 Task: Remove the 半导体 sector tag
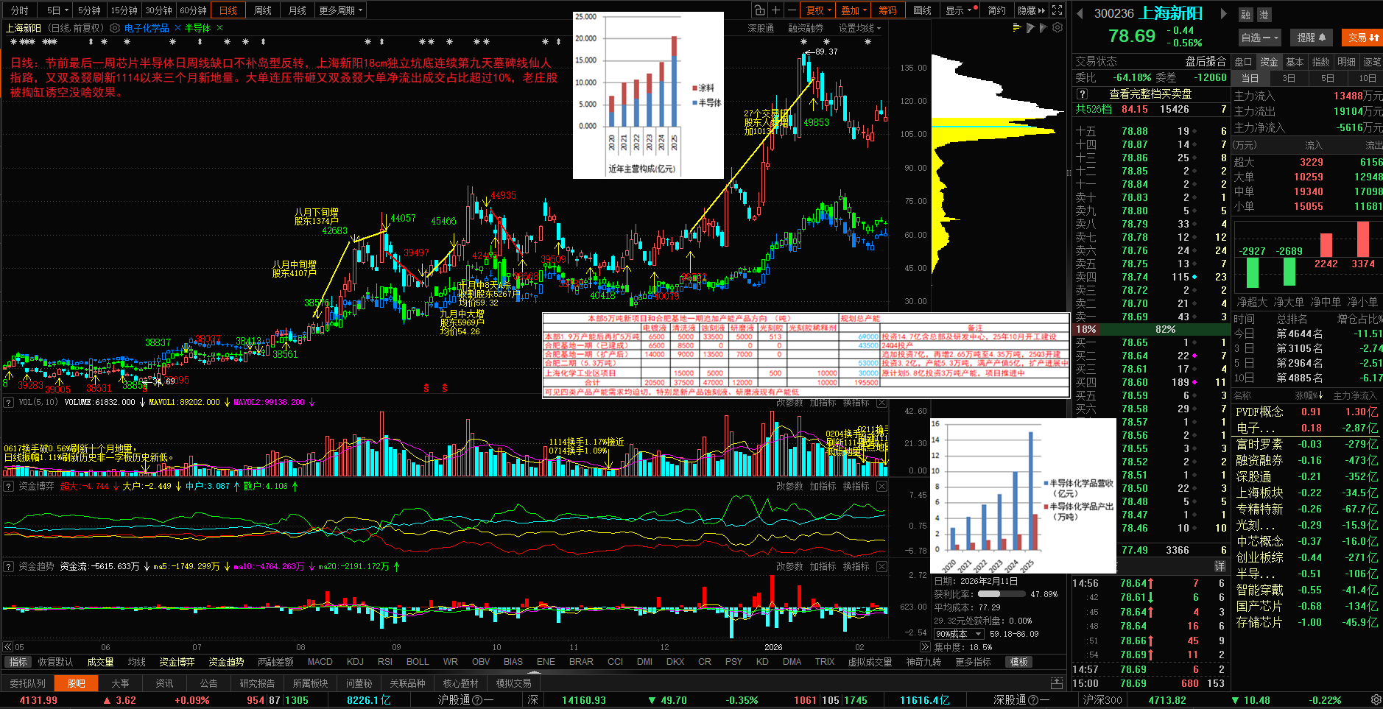click(219, 28)
